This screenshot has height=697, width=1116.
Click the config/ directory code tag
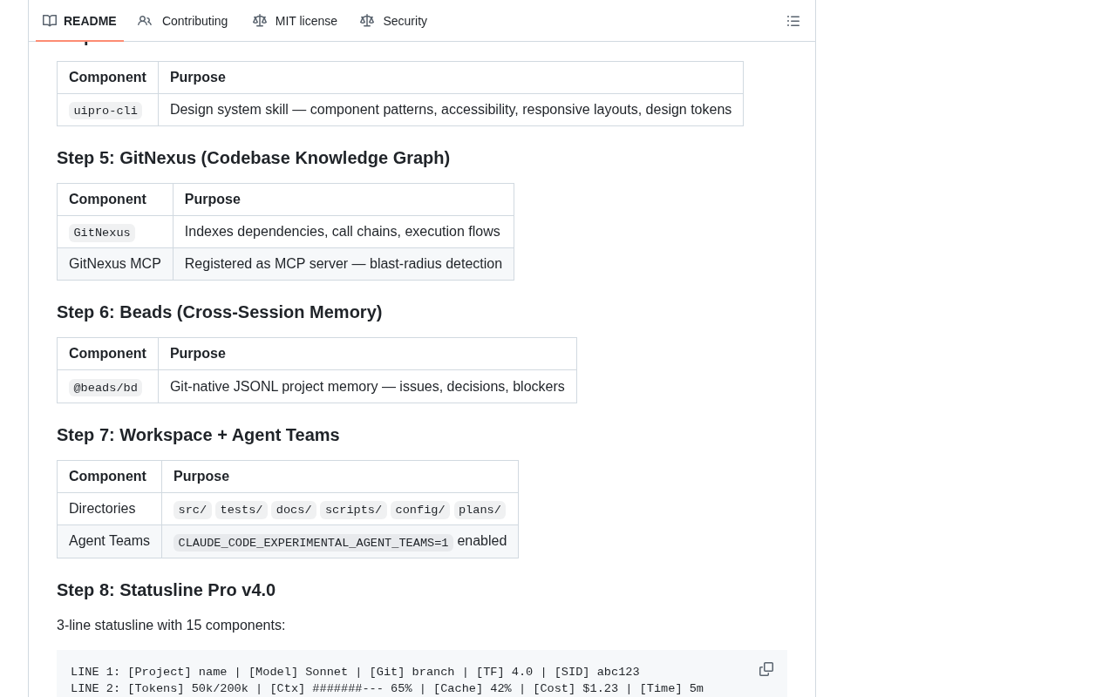coord(420,511)
